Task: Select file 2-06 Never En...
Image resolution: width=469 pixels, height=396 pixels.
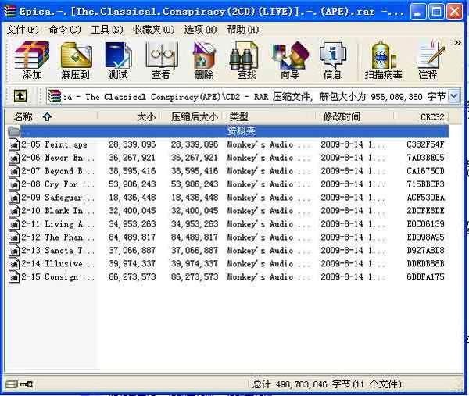Action: point(228,158)
